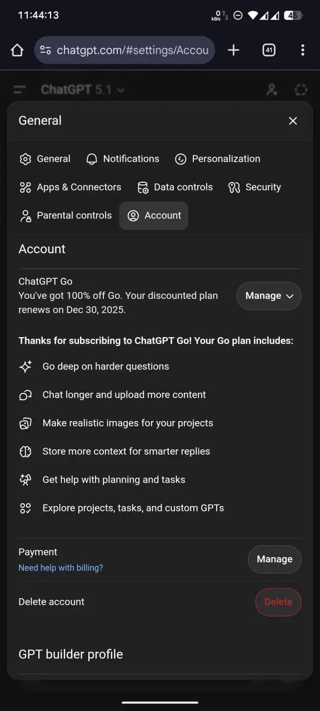Screen dimensions: 320x711
Task: Open the Security settings tab
Action: pyautogui.click(x=254, y=187)
